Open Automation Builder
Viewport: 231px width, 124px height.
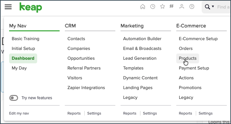(x=142, y=39)
